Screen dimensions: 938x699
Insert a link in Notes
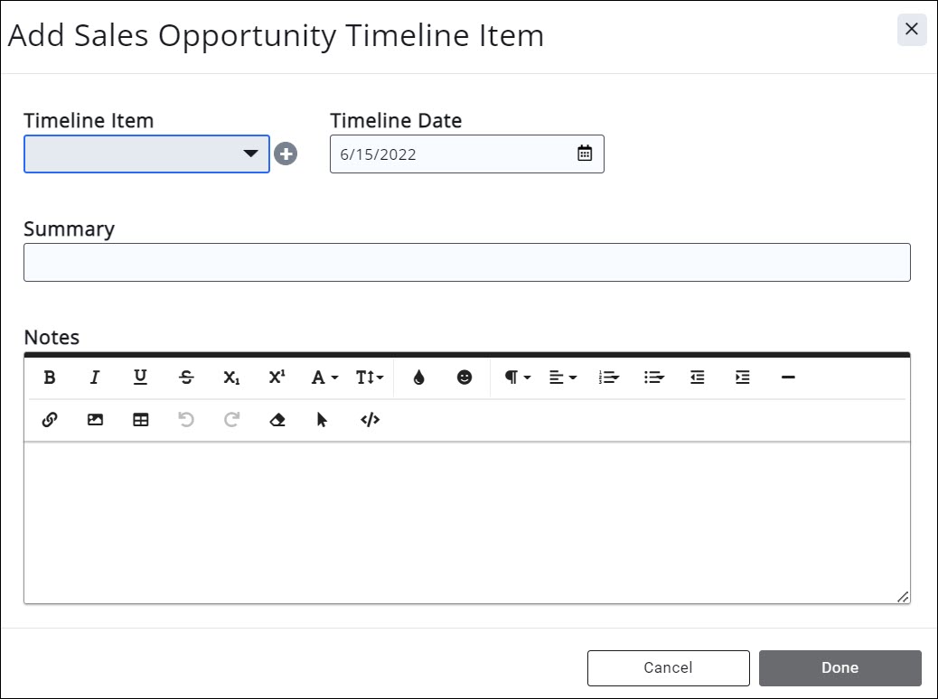(50, 420)
